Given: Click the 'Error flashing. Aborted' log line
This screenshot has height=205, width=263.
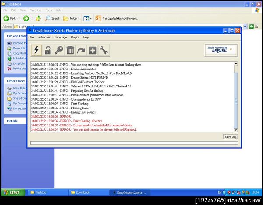Looking at the screenshot, I should pos(66,121).
